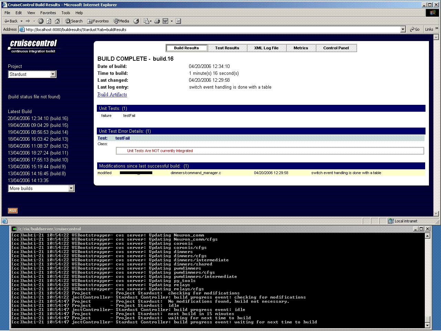Click the Refresh page icon
441x331 pixels.
49,21
